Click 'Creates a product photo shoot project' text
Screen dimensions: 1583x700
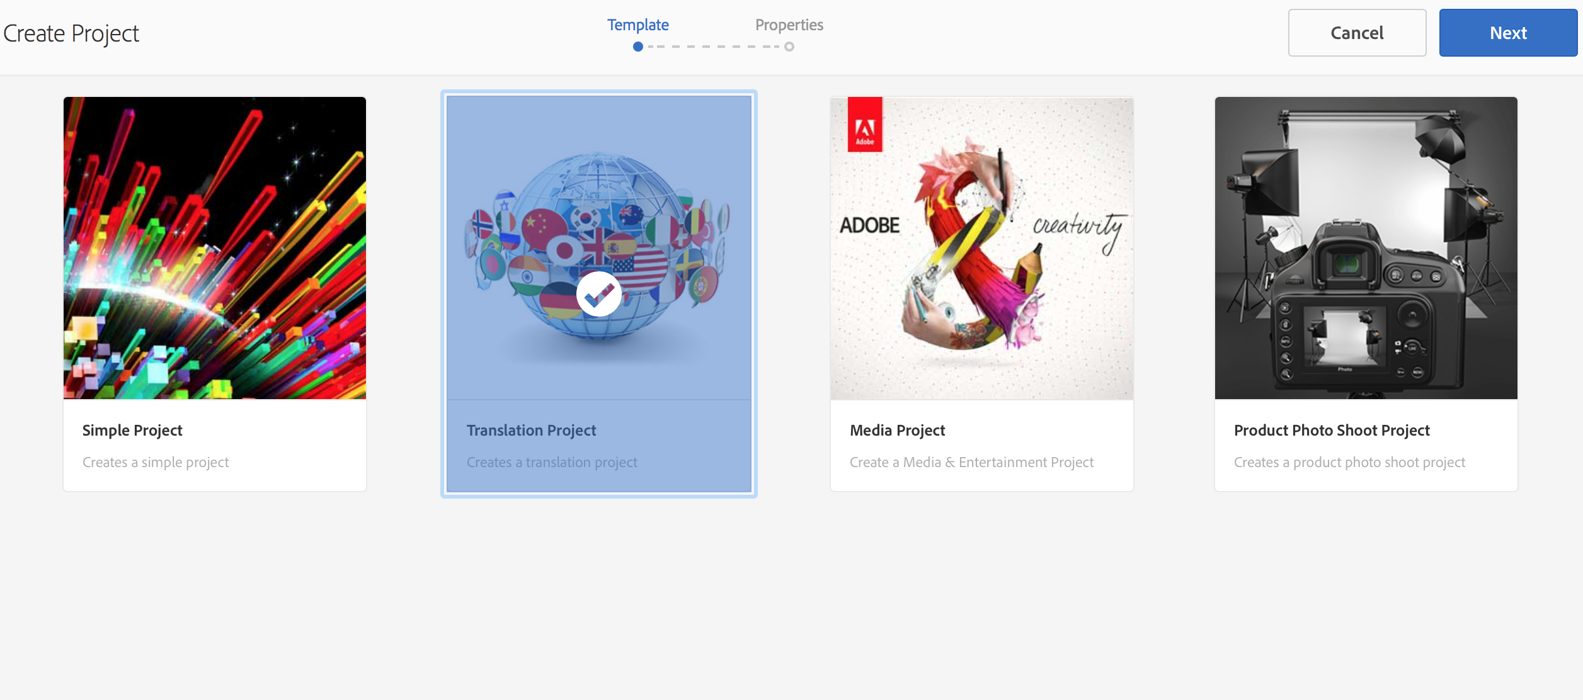pyautogui.click(x=1349, y=463)
